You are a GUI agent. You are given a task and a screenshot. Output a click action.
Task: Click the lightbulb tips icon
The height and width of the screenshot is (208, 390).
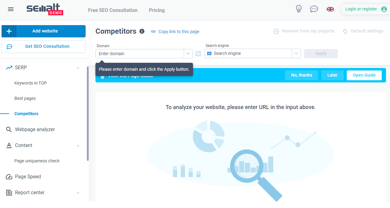pos(299,9)
